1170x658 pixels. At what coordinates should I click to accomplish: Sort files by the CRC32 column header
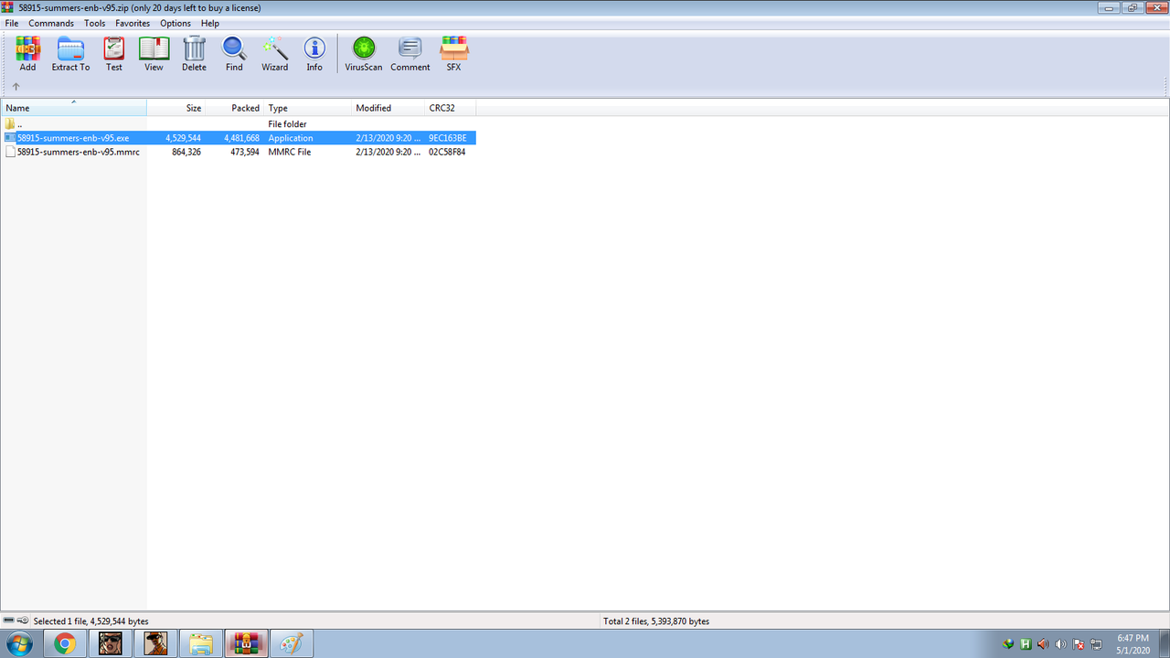[450, 108]
